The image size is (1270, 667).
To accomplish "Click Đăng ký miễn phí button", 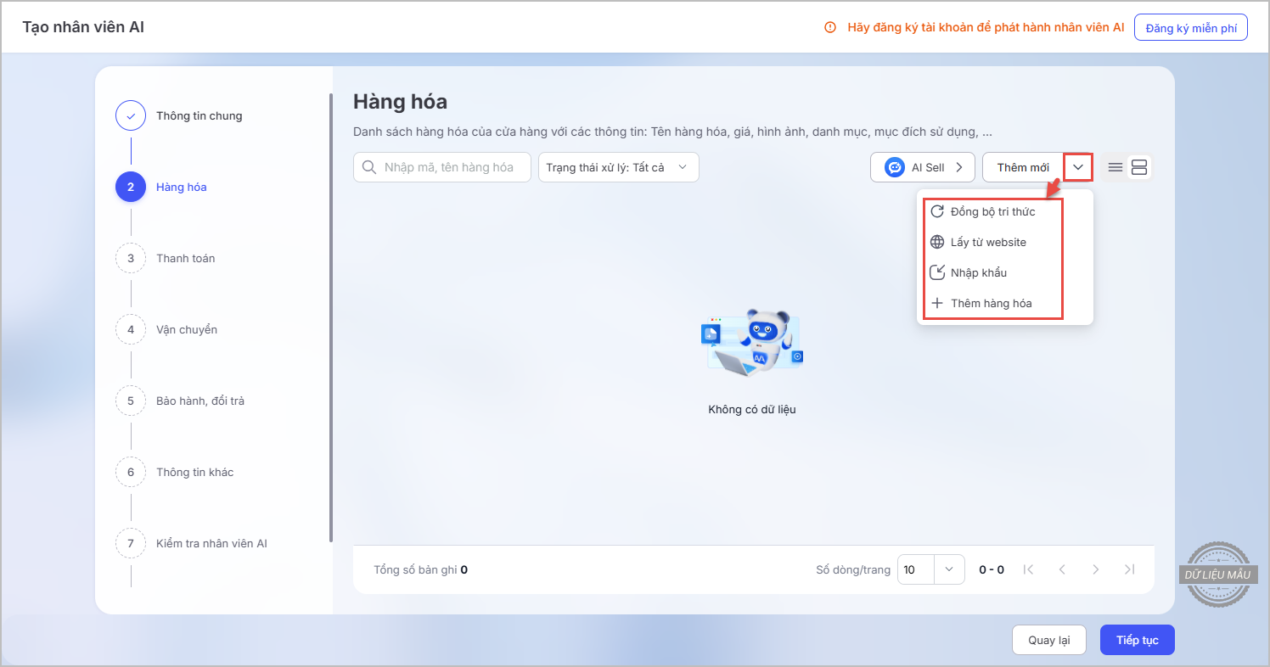I will (x=1190, y=27).
